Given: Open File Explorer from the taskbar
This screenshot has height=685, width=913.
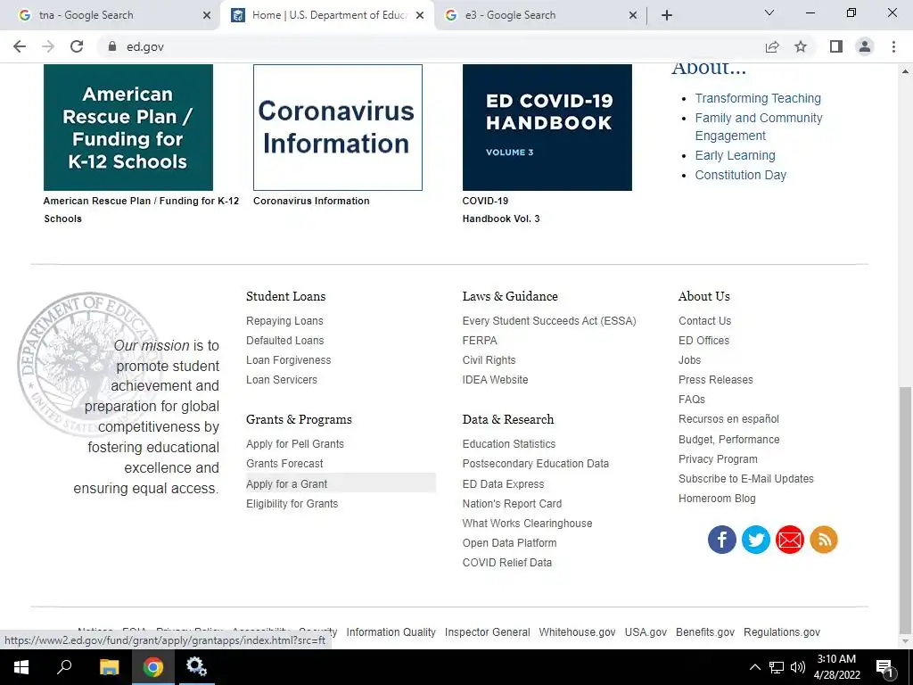Looking at the screenshot, I should [x=109, y=667].
